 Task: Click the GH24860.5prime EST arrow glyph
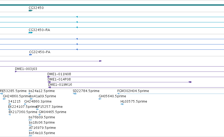(x=4, y=99)
